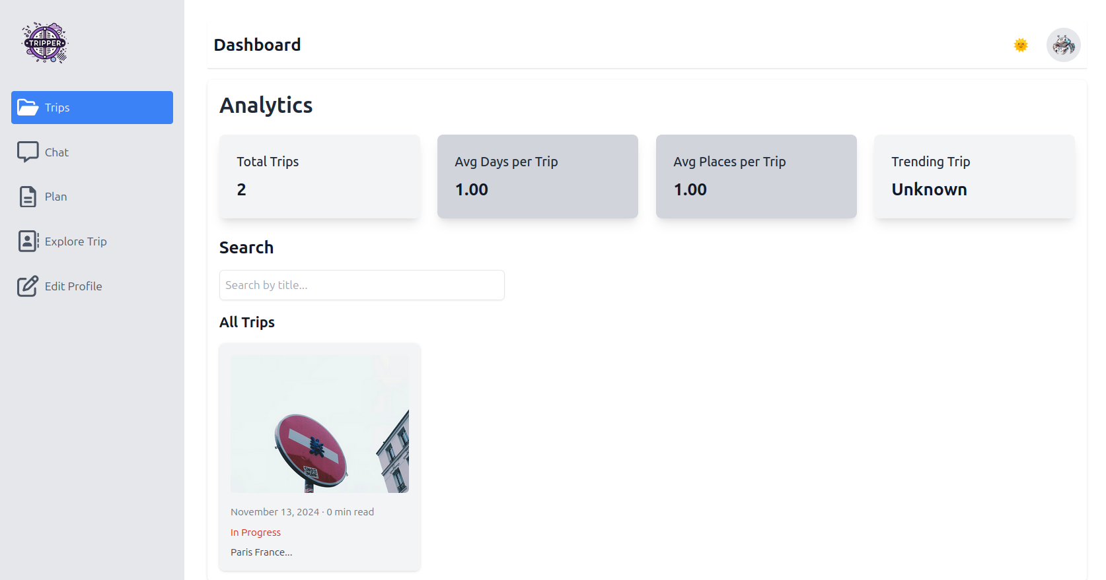Select Explore Trip from sidebar
The image size is (1106, 580).
pos(75,242)
